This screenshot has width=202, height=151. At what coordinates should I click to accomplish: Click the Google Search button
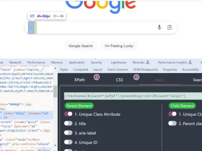click(80, 46)
